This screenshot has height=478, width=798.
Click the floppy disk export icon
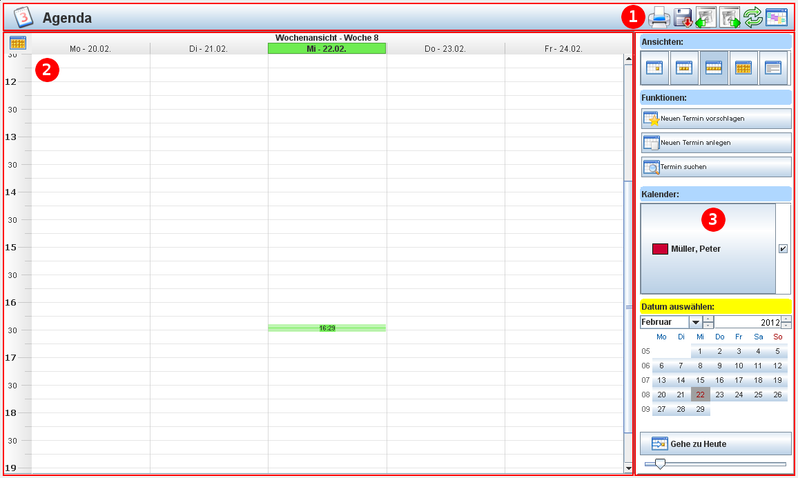click(683, 17)
